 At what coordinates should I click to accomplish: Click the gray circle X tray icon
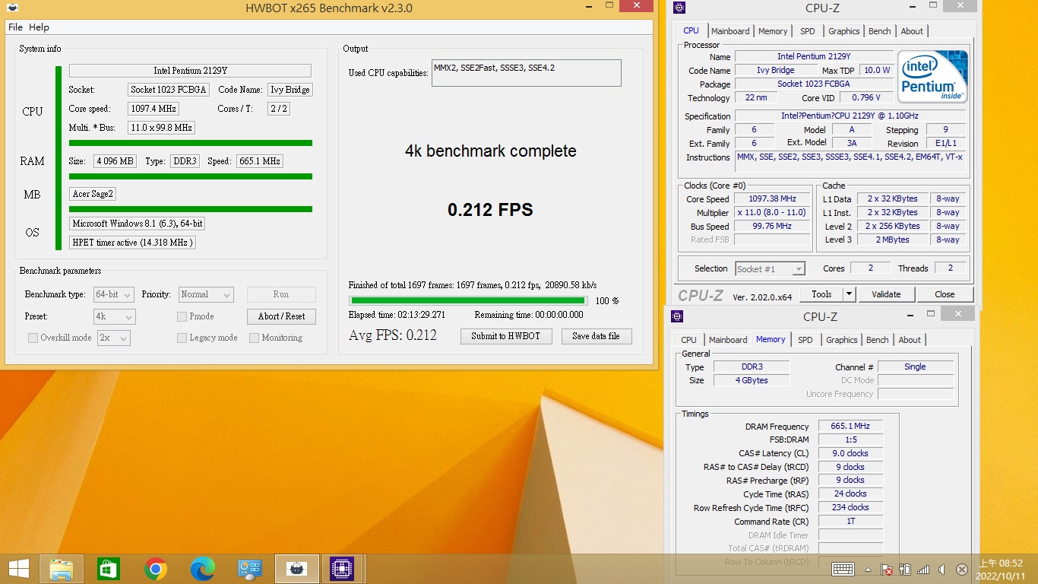coord(961,569)
